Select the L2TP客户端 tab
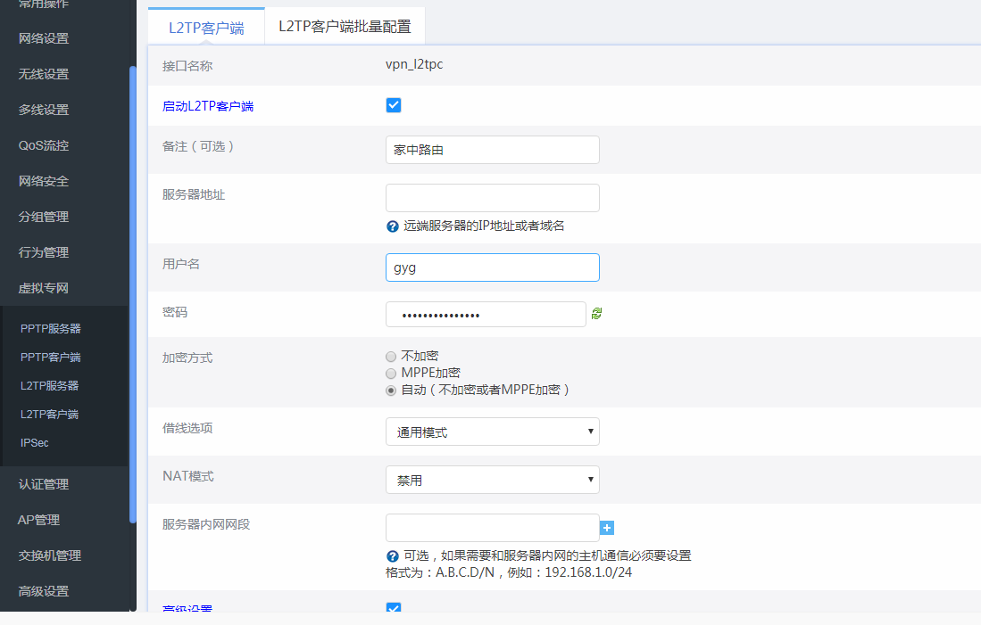The height and width of the screenshot is (625, 981). pos(206,28)
